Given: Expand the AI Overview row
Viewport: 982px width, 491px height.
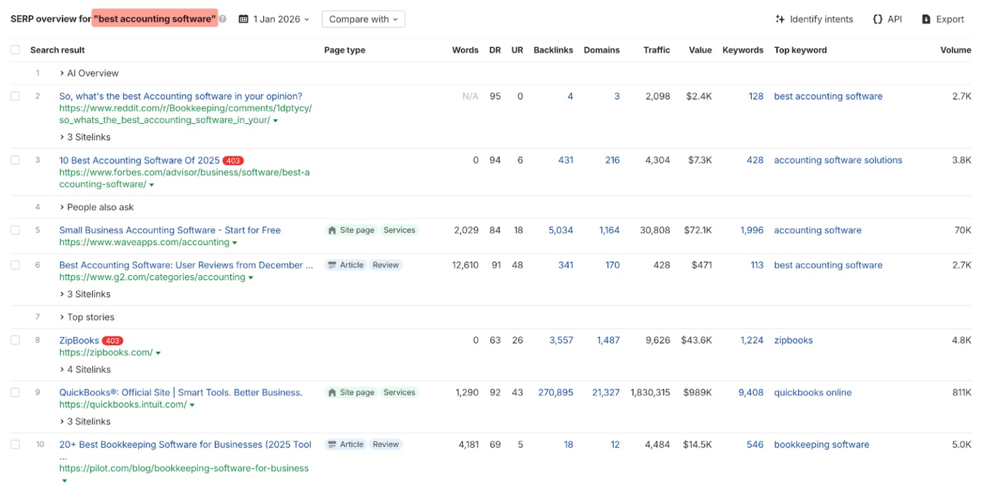Looking at the screenshot, I should (89, 73).
